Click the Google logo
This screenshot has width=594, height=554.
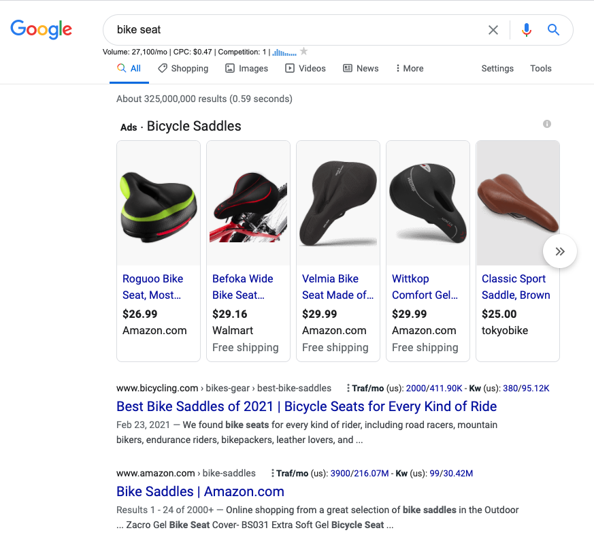tap(41, 29)
